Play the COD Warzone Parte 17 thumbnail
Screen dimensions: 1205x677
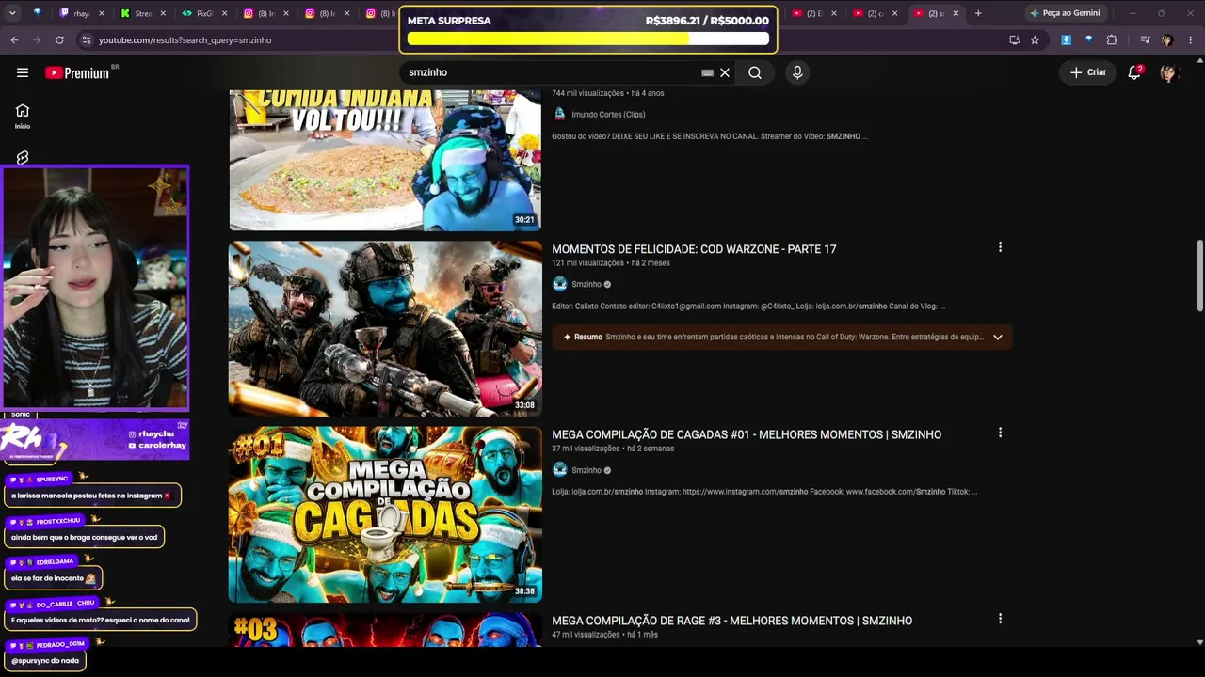pyautogui.click(x=385, y=328)
